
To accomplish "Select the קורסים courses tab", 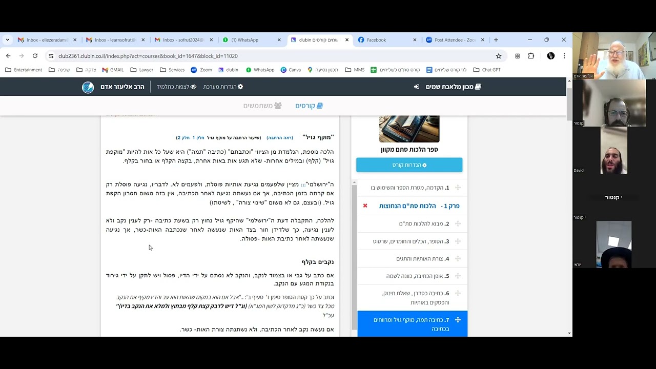I will pos(309,106).
